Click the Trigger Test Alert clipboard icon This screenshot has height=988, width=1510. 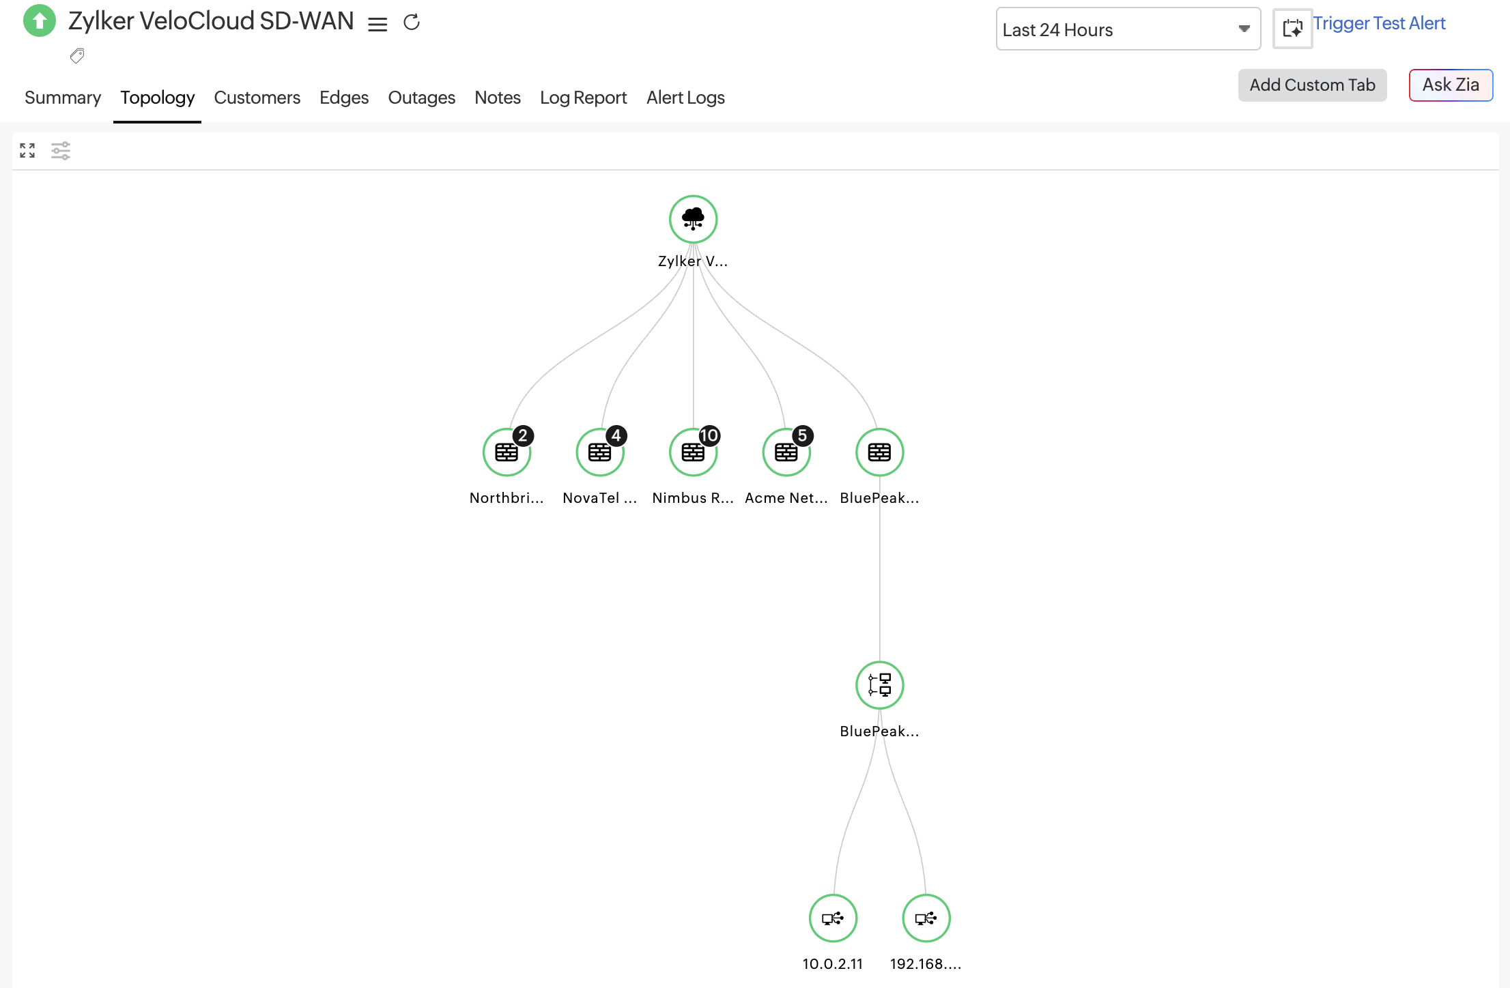click(1292, 29)
